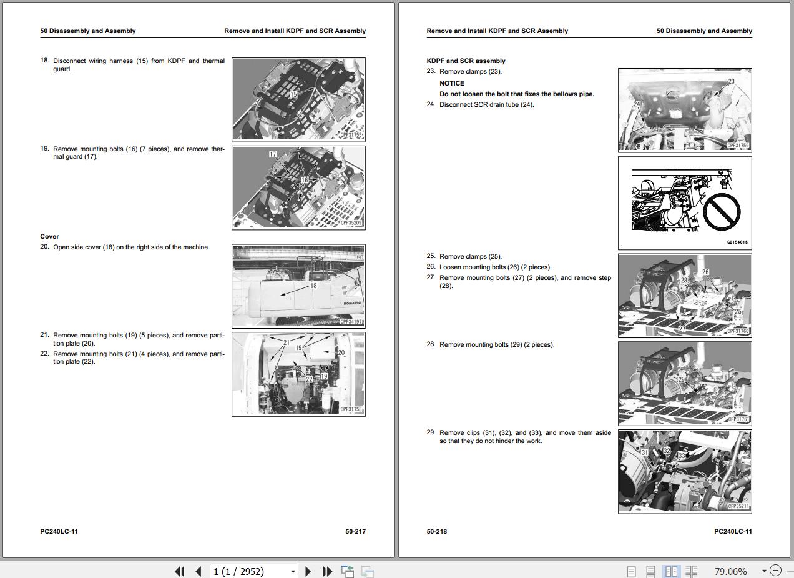Screen dimensions: 794x578
Task: Switch to single page layout
Action: point(631,571)
